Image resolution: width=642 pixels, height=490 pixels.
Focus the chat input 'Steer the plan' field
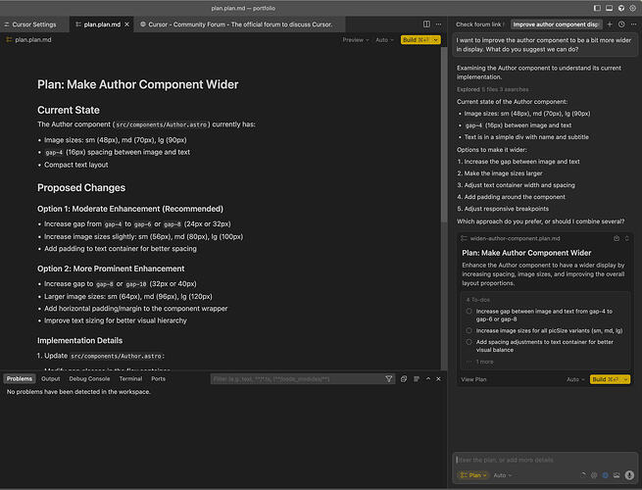[545, 460]
